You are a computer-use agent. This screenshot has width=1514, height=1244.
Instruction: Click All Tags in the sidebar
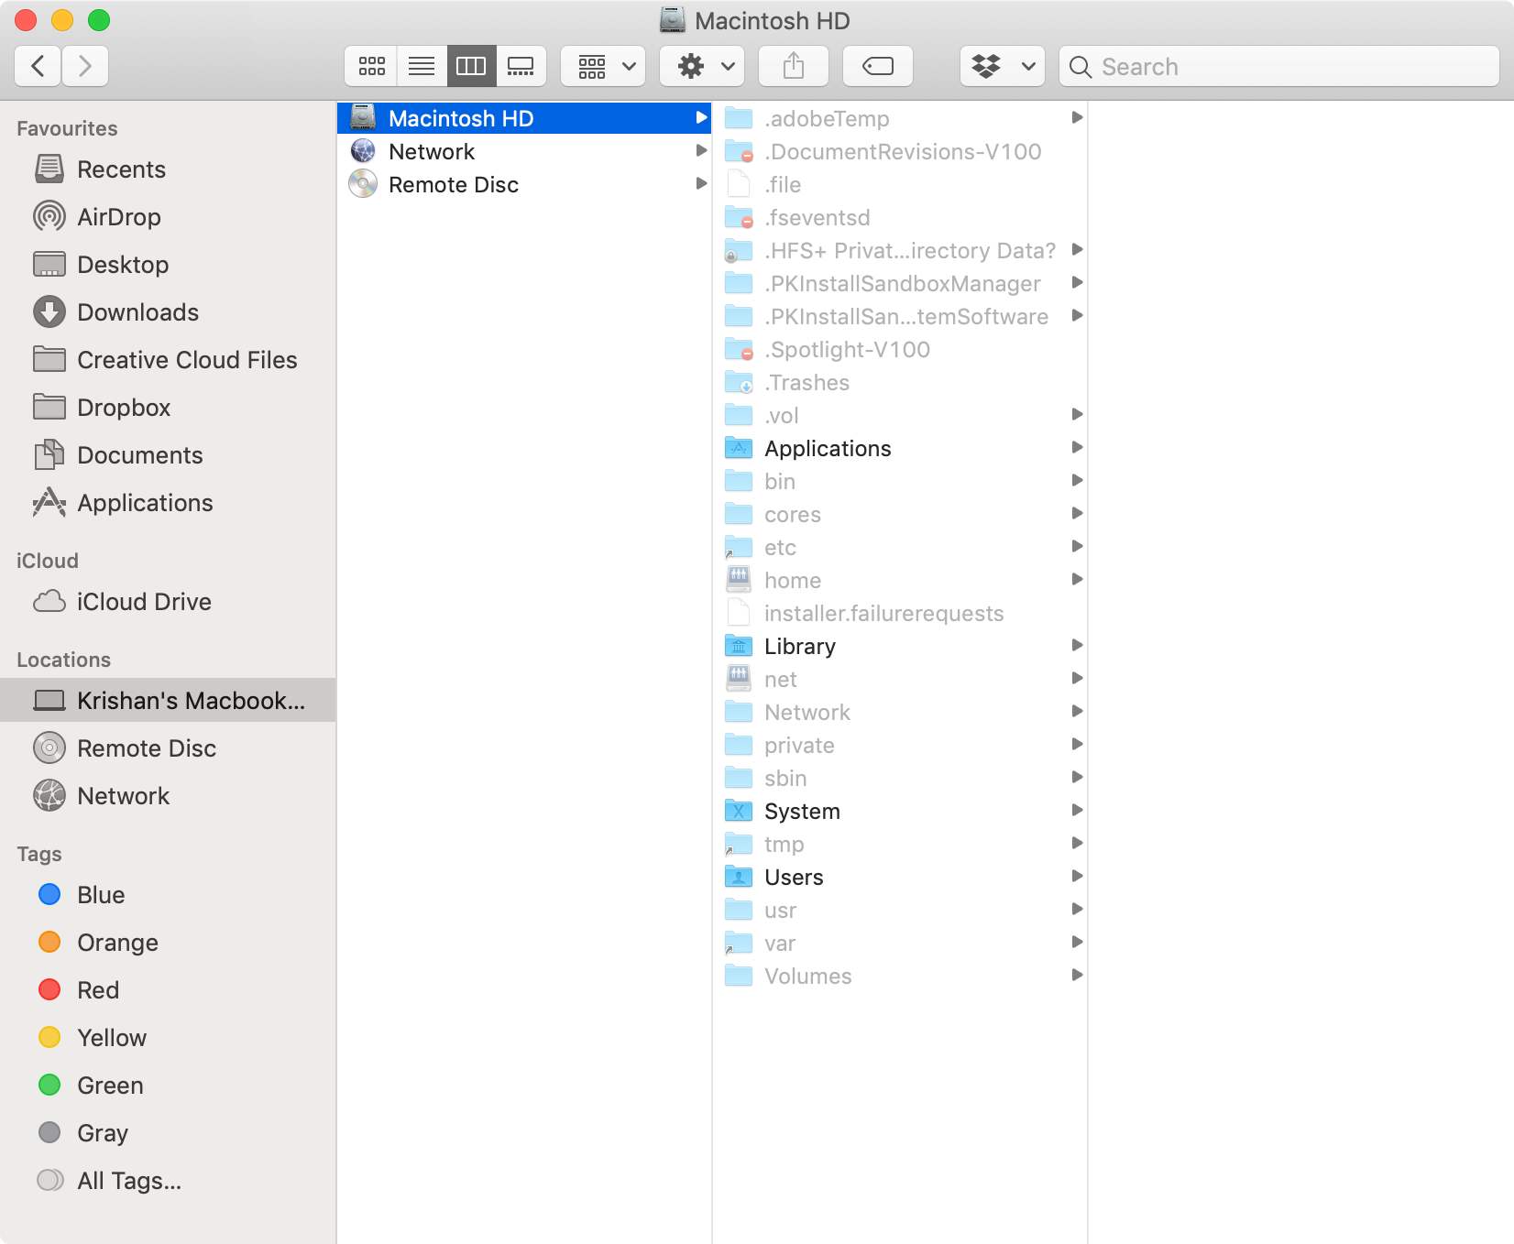128,1180
